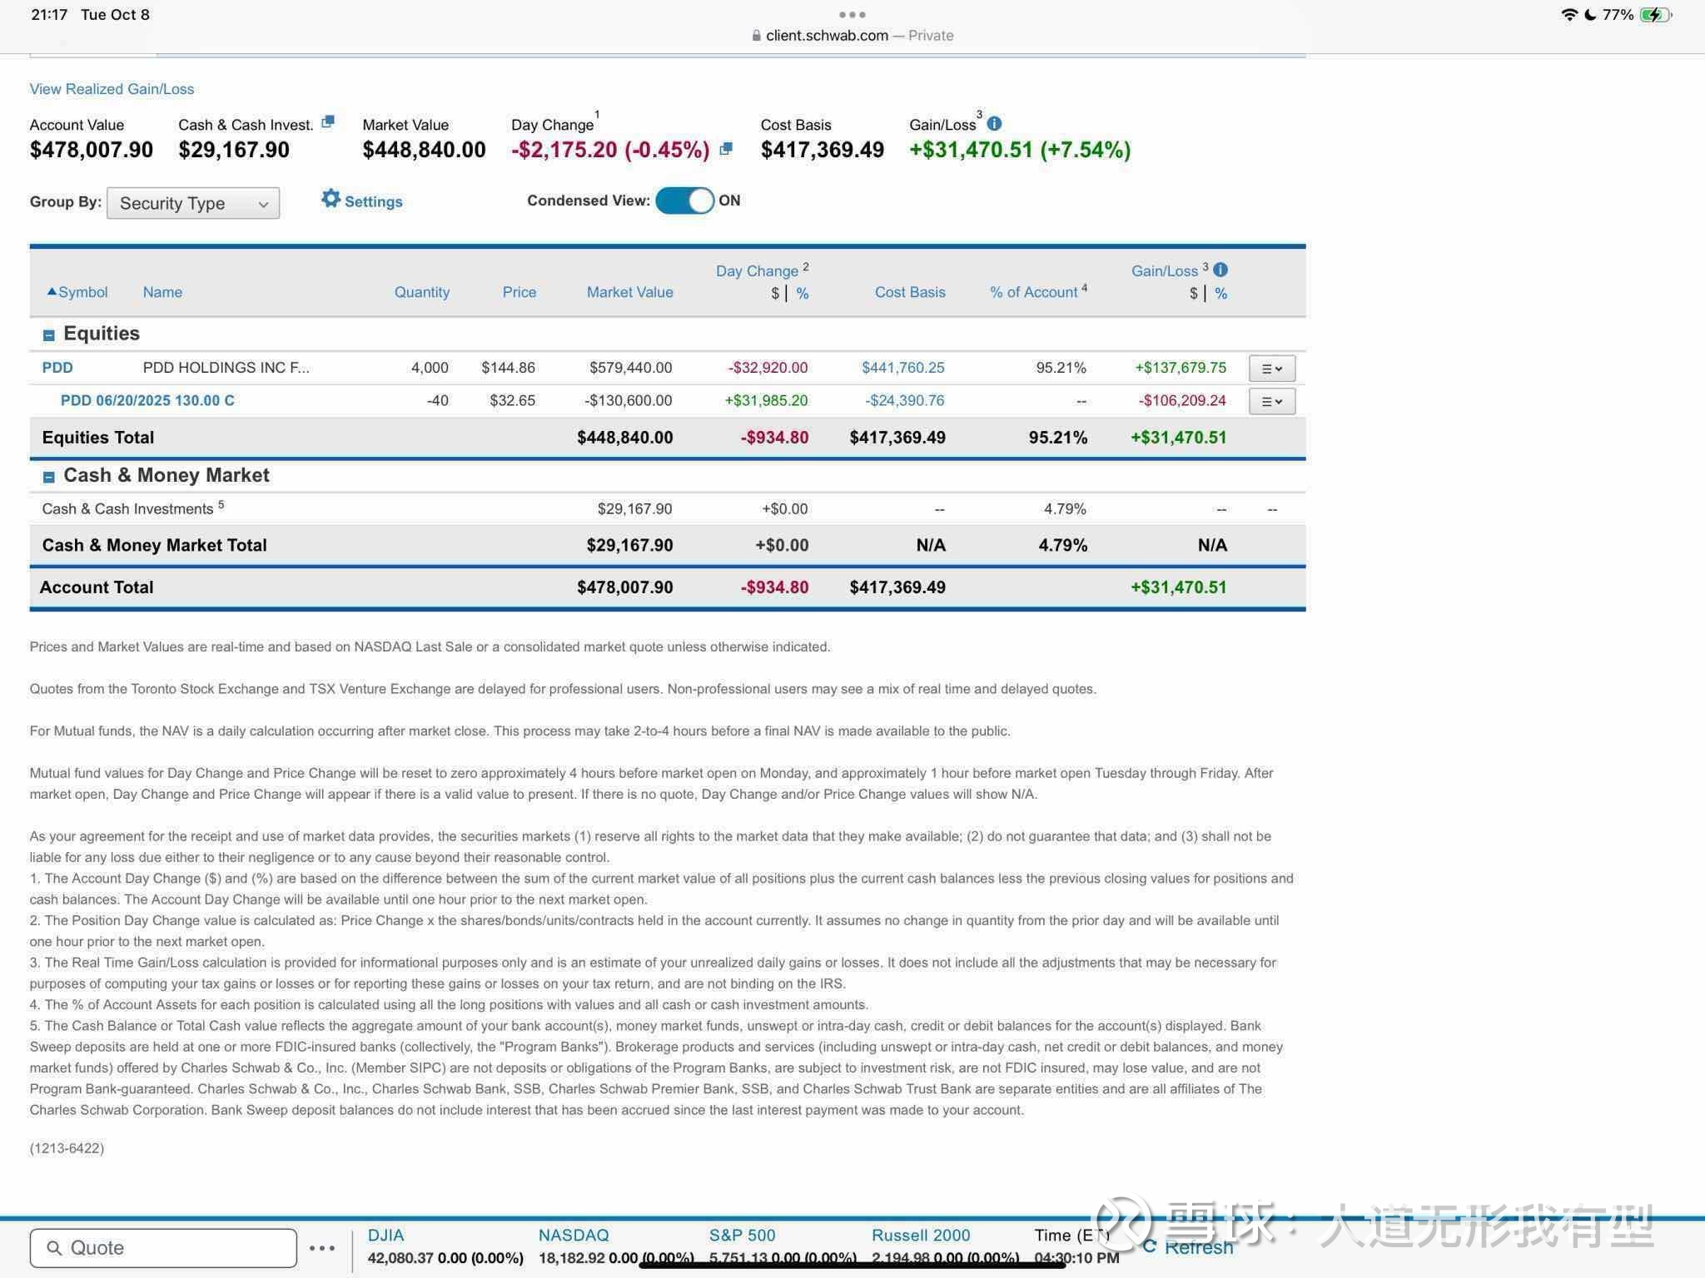This screenshot has height=1278, width=1705.
Task: Collapse the Equities section
Action: point(48,335)
